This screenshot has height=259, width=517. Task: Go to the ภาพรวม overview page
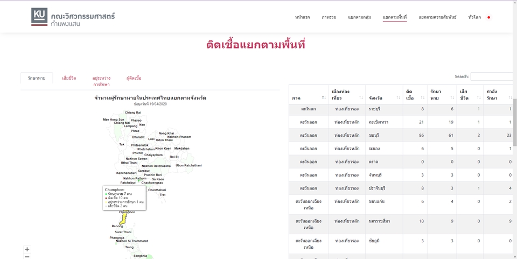coord(329,17)
